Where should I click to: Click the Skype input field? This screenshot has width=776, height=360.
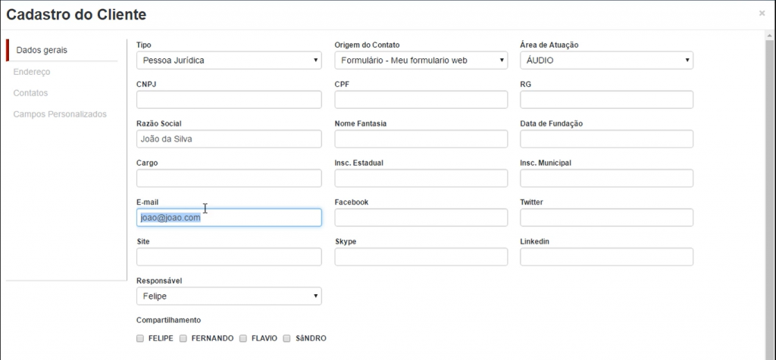421,257
